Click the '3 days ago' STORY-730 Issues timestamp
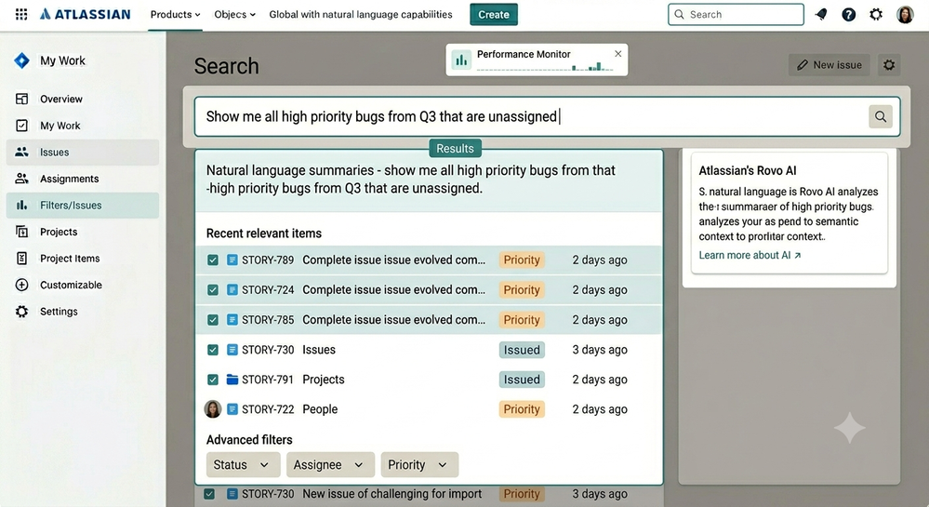This screenshot has height=507, width=929. [x=600, y=350]
